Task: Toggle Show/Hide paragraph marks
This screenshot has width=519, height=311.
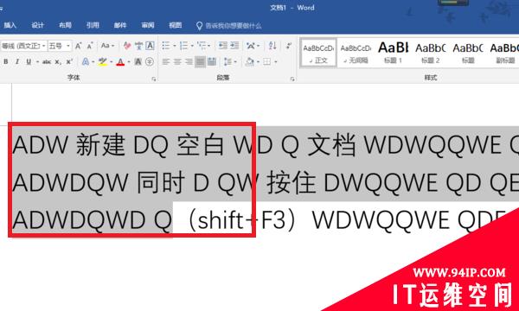Action: [289, 46]
